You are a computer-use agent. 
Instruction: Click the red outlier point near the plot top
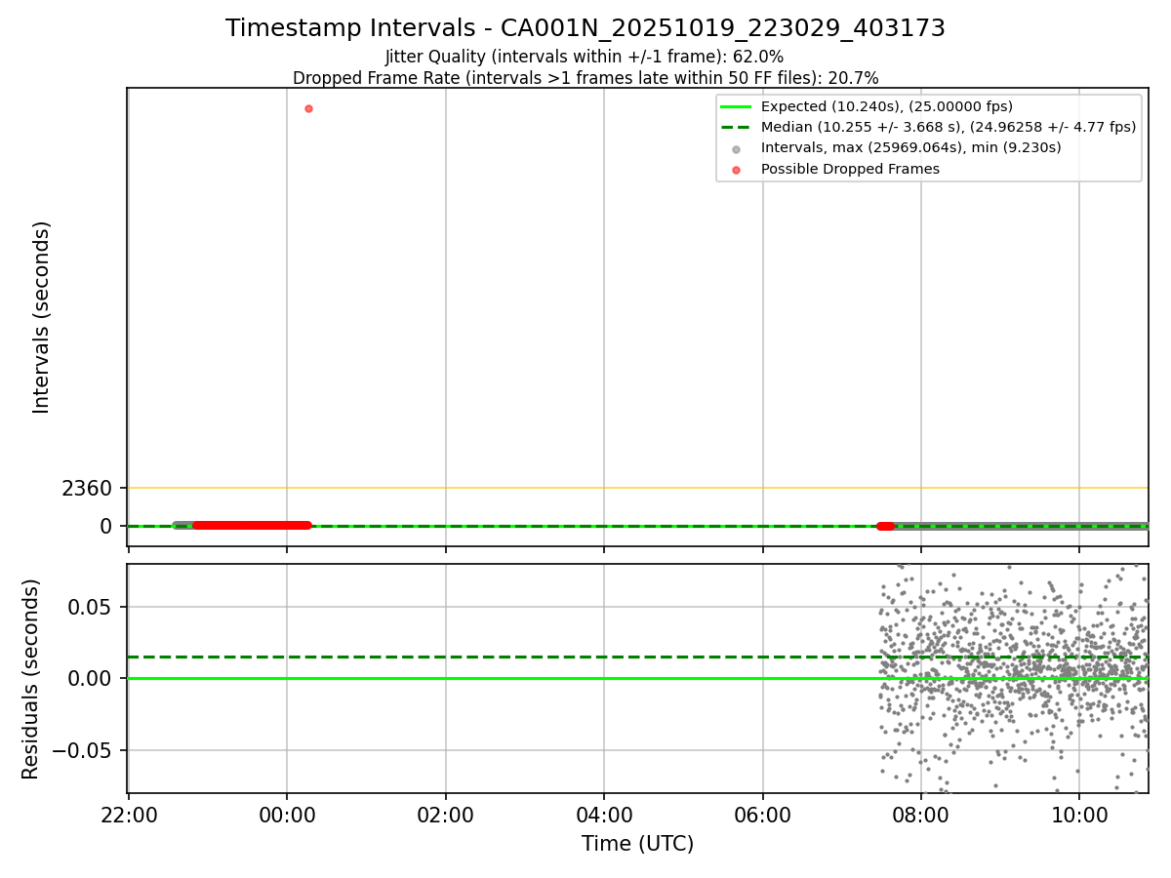pos(308,108)
